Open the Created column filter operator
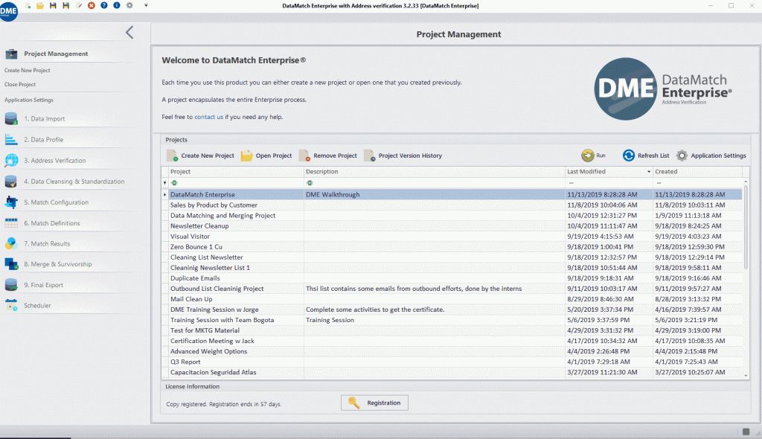762x439 pixels. (659, 183)
